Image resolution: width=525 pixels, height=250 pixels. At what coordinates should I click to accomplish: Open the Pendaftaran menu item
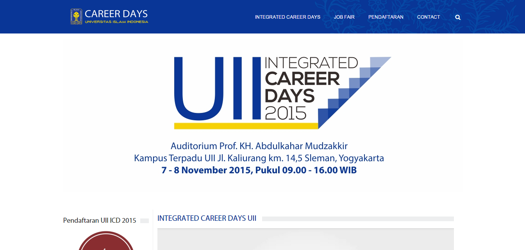tap(386, 17)
